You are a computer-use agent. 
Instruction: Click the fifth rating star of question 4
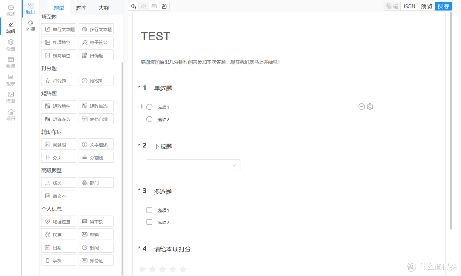coord(183,269)
